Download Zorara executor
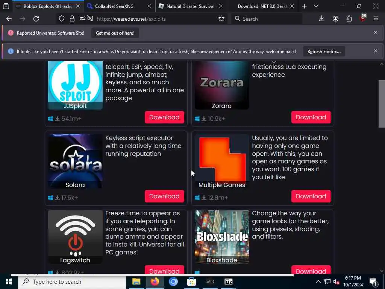Image resolution: width=385 pixels, height=289 pixels. point(311,117)
